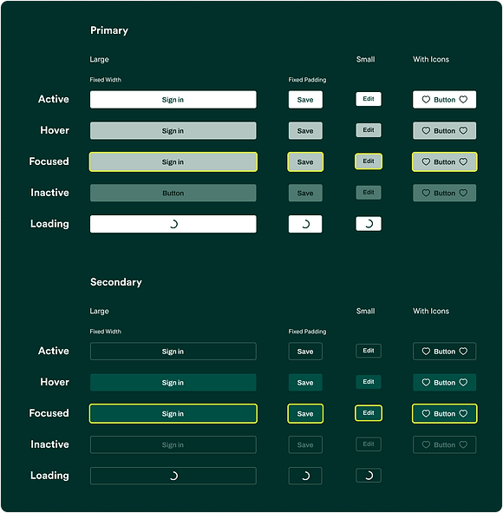Click the Primary Focused Sign in button
Image resolution: width=503 pixels, height=513 pixels.
pos(173,161)
